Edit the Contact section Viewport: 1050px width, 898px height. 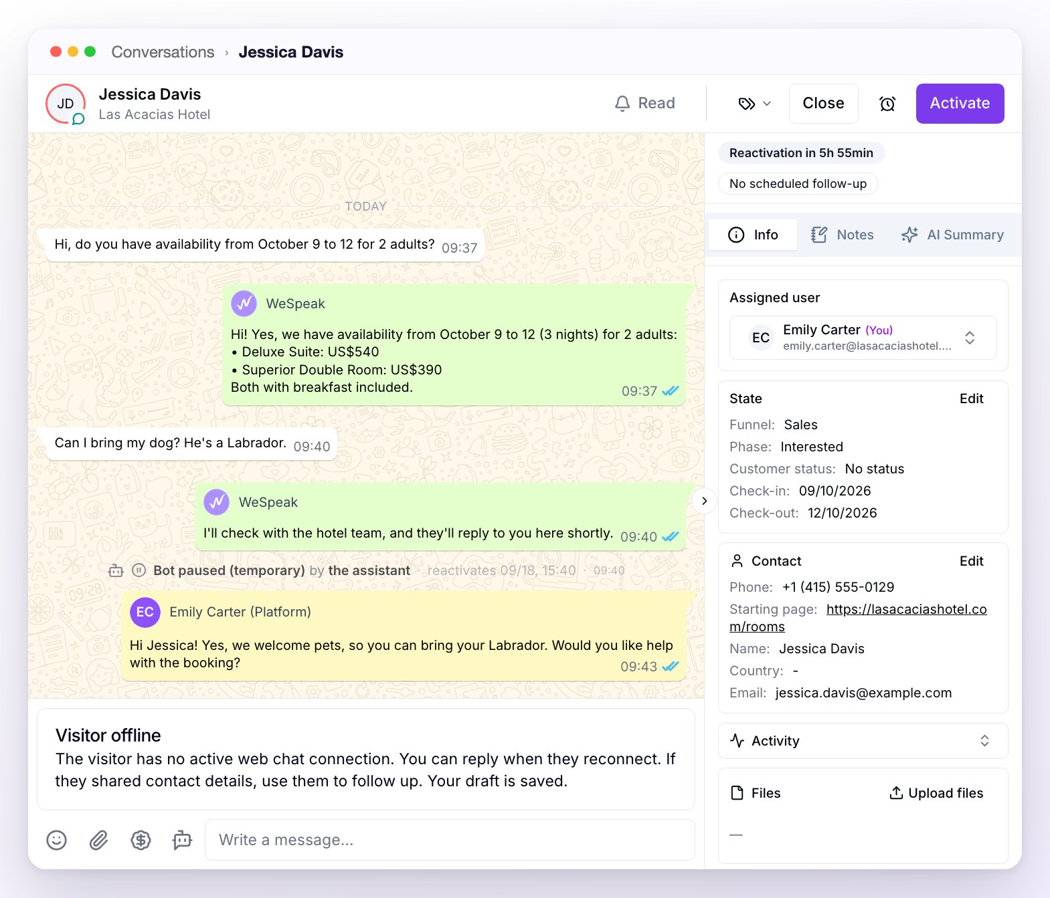click(971, 561)
